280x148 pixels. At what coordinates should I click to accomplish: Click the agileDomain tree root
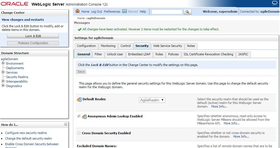point(10,59)
